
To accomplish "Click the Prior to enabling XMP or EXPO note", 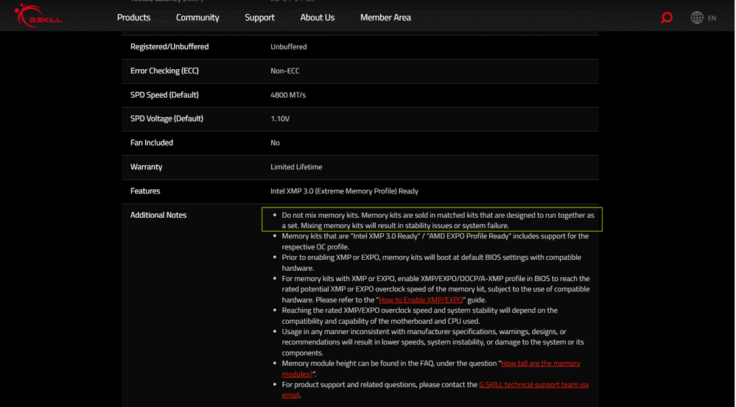I will [x=432, y=263].
